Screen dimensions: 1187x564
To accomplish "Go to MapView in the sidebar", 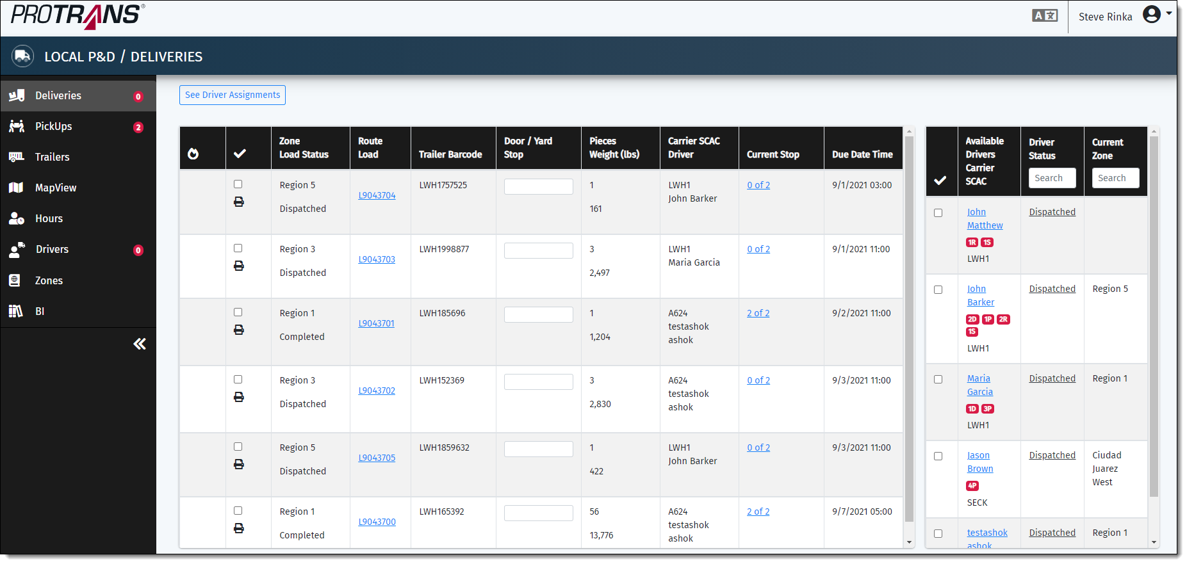I will pos(56,188).
